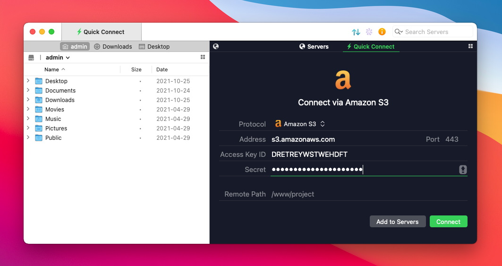The image size is (502, 266).
Task: Expand the Public folder row
Action: point(28,137)
